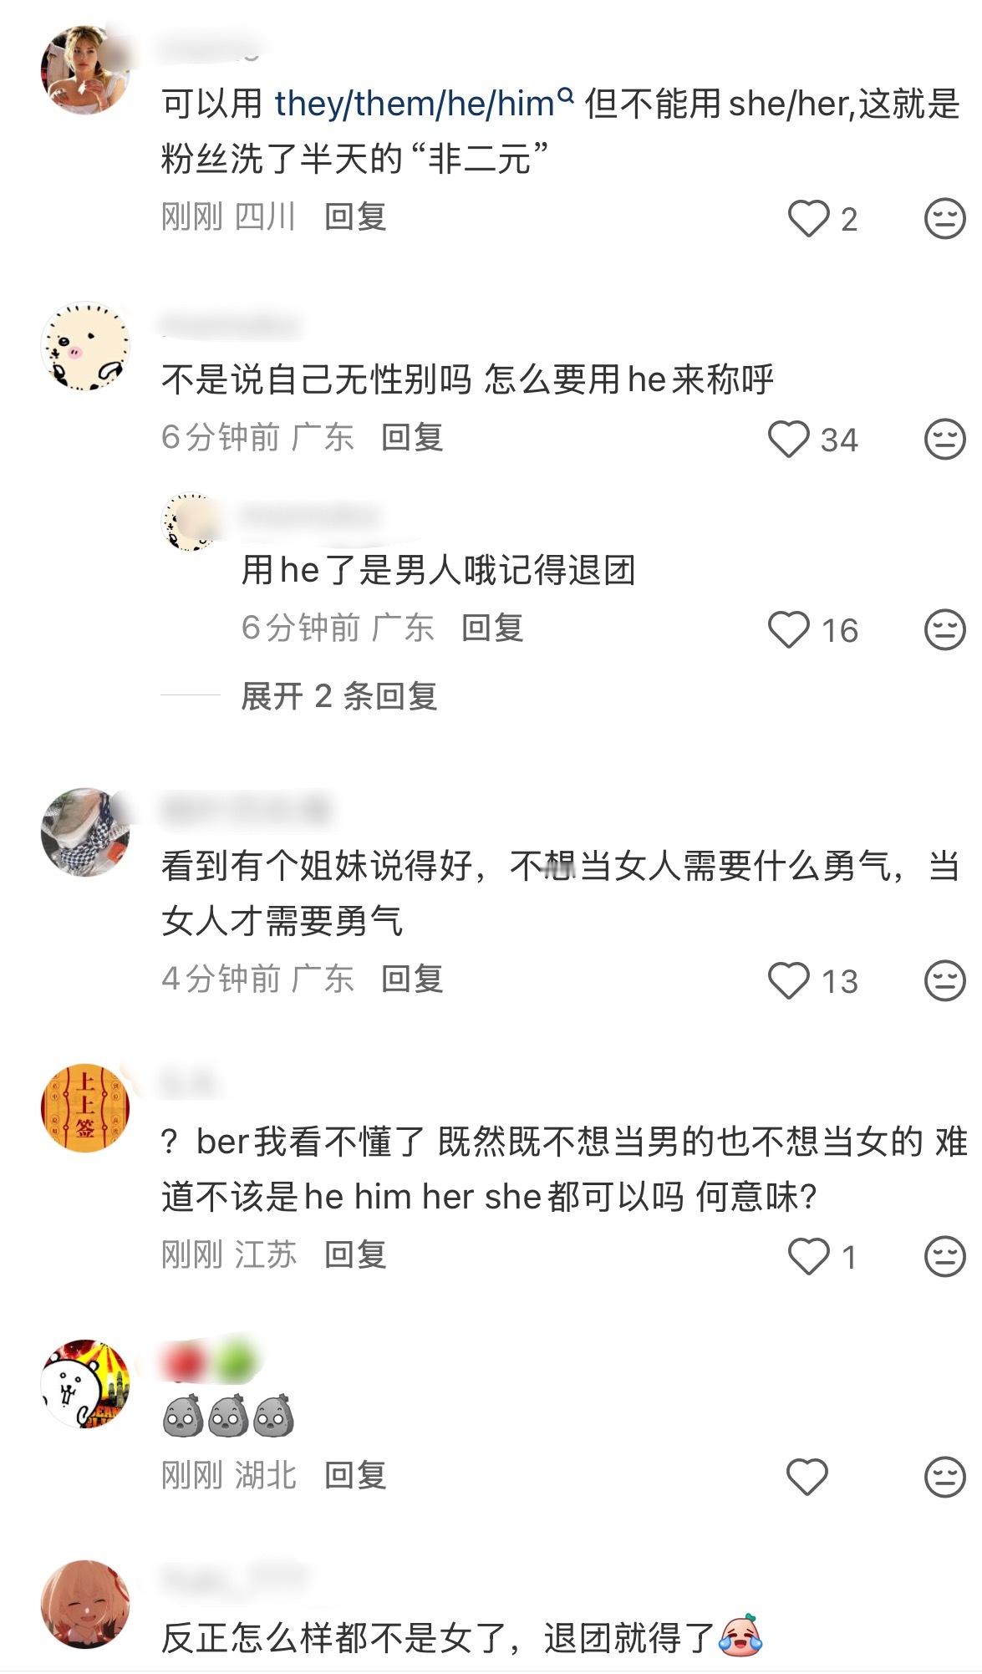982x1674 pixels.
Task: Reply to the 6分钟前 广东 top-level comment
Action: [x=412, y=437]
